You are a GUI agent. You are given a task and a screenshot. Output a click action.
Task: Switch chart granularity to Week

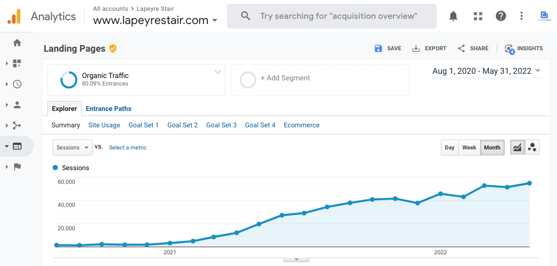pyautogui.click(x=469, y=148)
